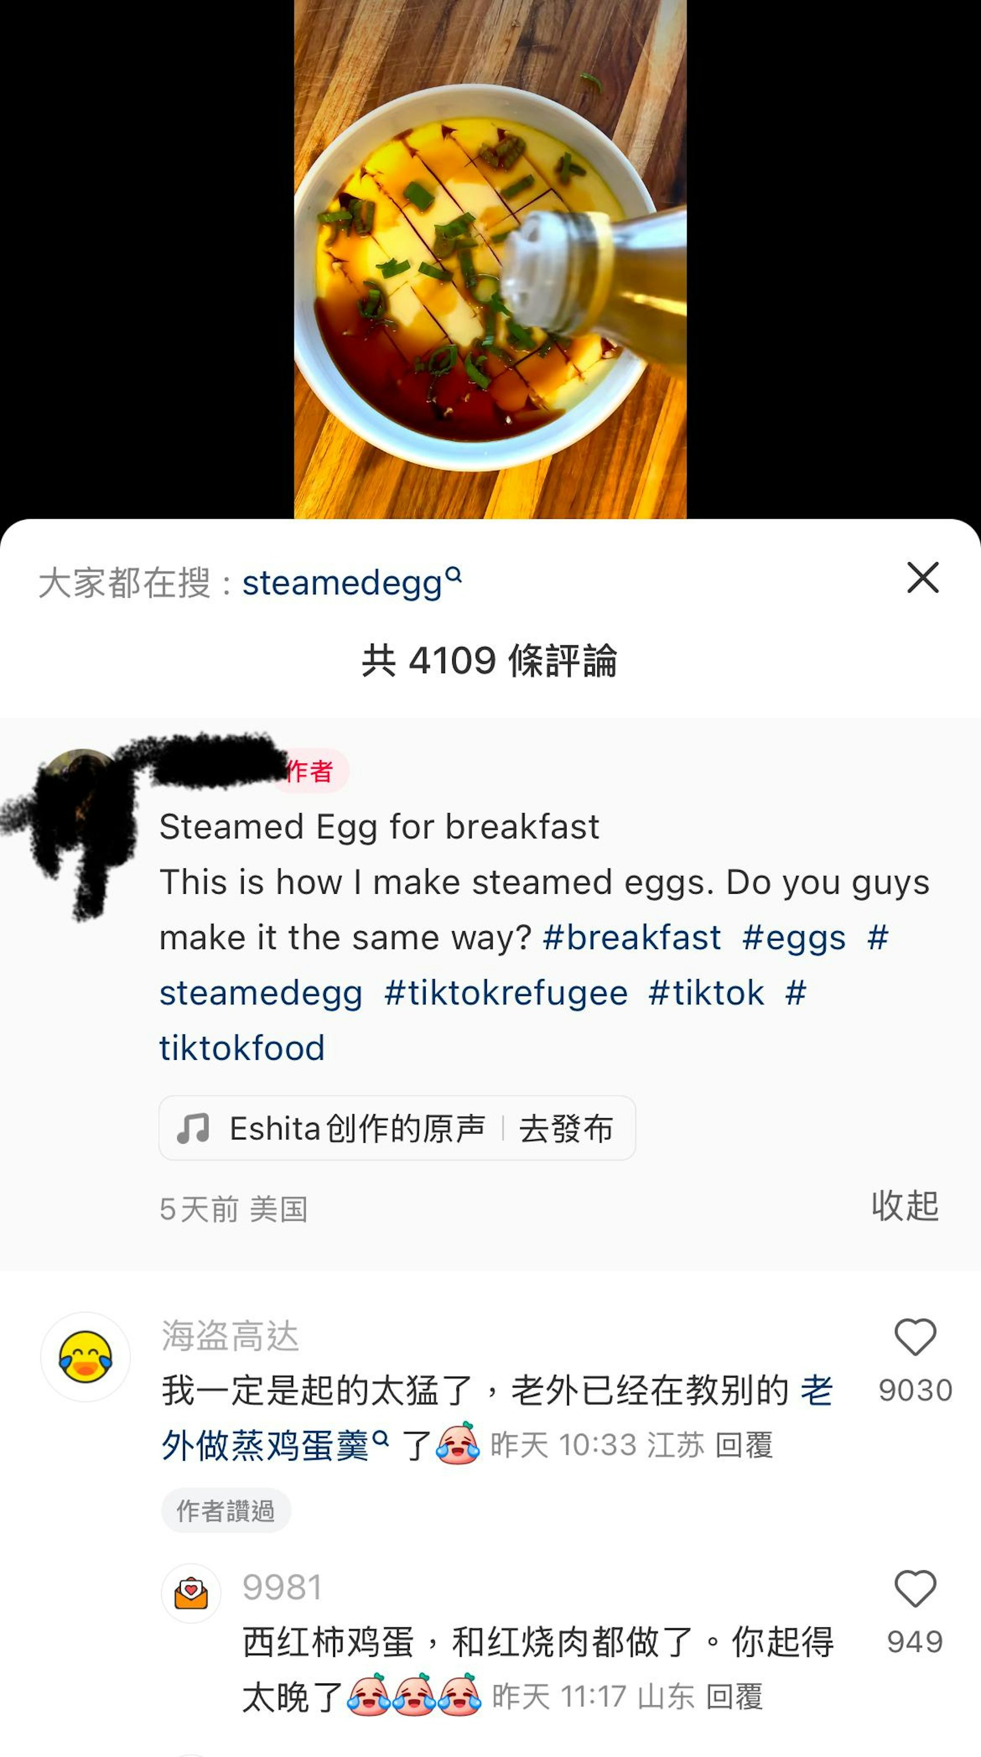Screen dimensions: 981x1757
Task: Collapse the description with 收起
Action: pyautogui.click(x=905, y=1206)
